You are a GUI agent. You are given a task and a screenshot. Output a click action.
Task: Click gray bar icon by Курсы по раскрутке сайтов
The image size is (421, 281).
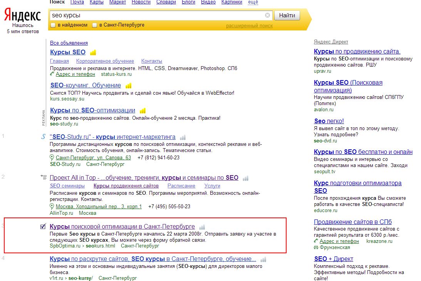tap(263, 259)
